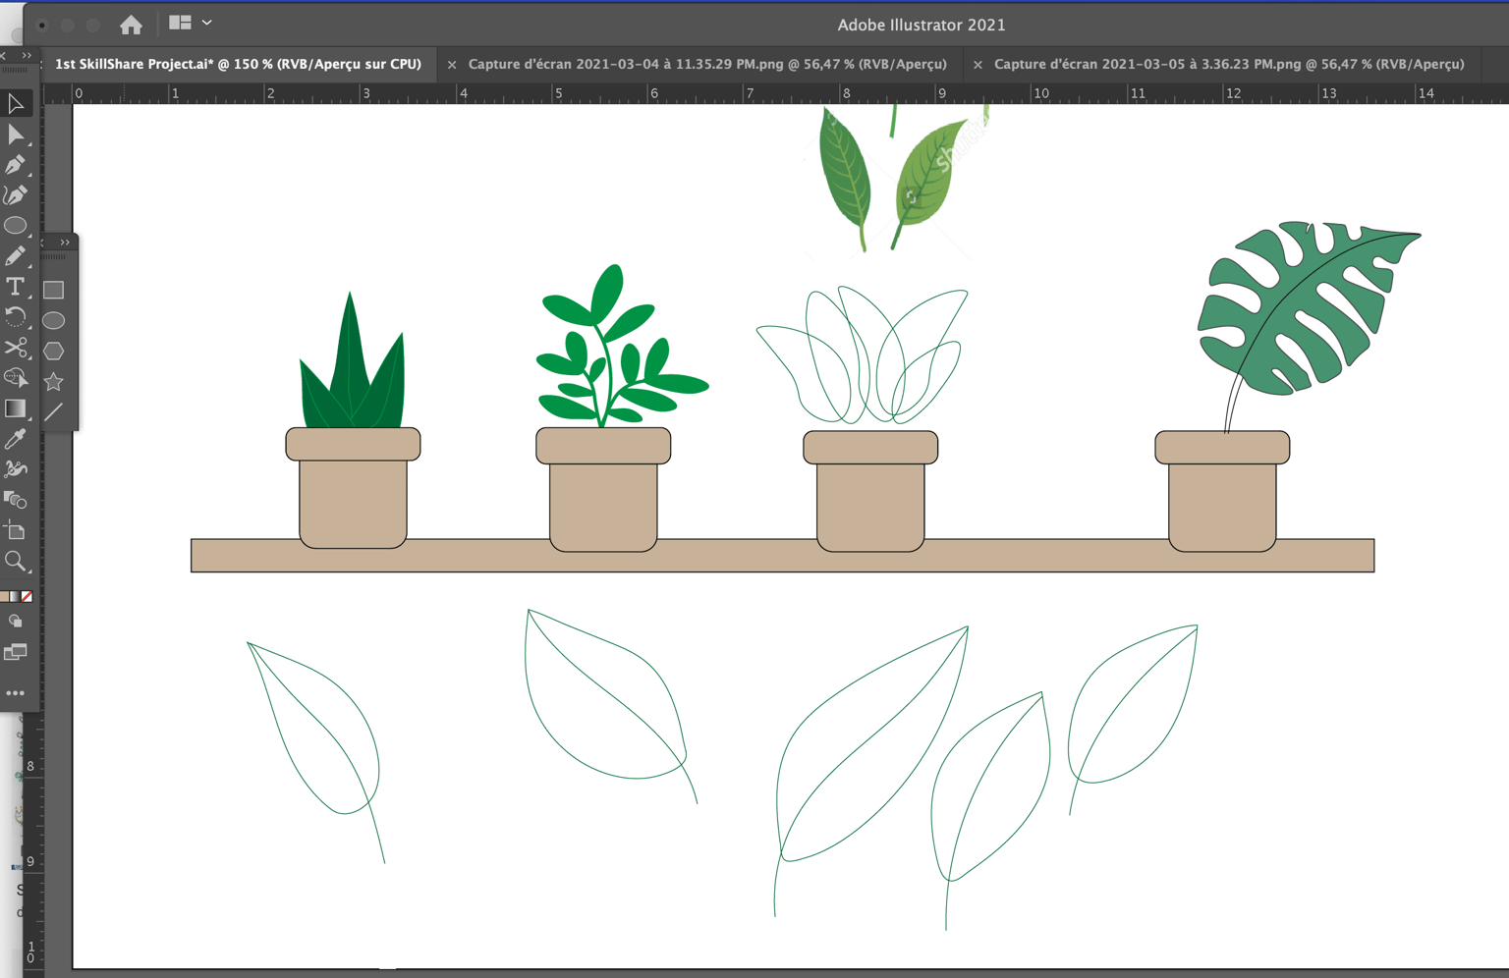Open the Drawing Modes button
The width and height of the screenshot is (1509, 978).
pyautogui.click(x=16, y=622)
